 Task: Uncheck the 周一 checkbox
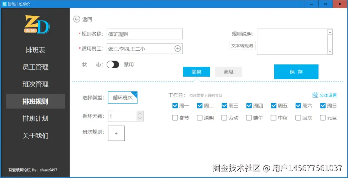click(175, 106)
